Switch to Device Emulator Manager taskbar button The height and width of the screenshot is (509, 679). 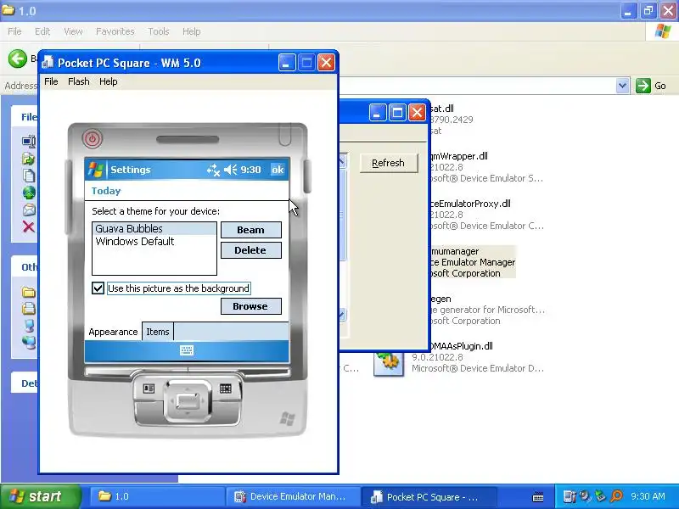(x=293, y=496)
